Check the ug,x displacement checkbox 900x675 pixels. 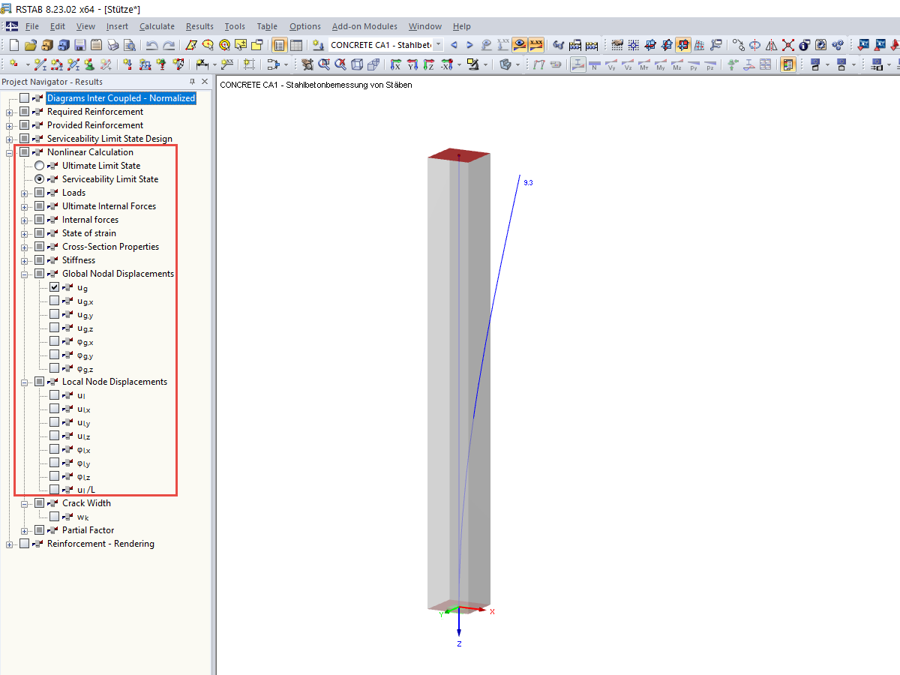pos(54,301)
